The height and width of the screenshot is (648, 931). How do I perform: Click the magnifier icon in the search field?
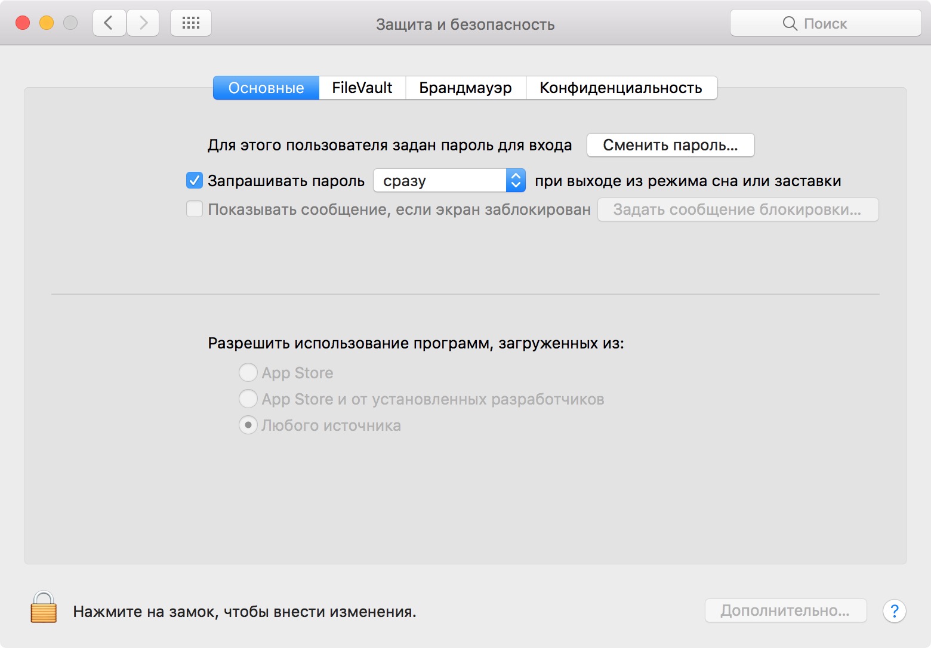tap(789, 24)
